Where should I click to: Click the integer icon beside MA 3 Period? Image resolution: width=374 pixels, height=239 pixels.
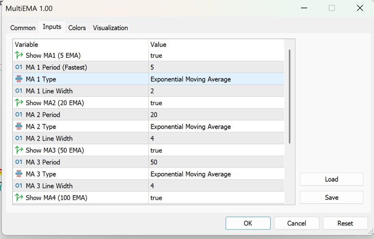click(x=19, y=162)
